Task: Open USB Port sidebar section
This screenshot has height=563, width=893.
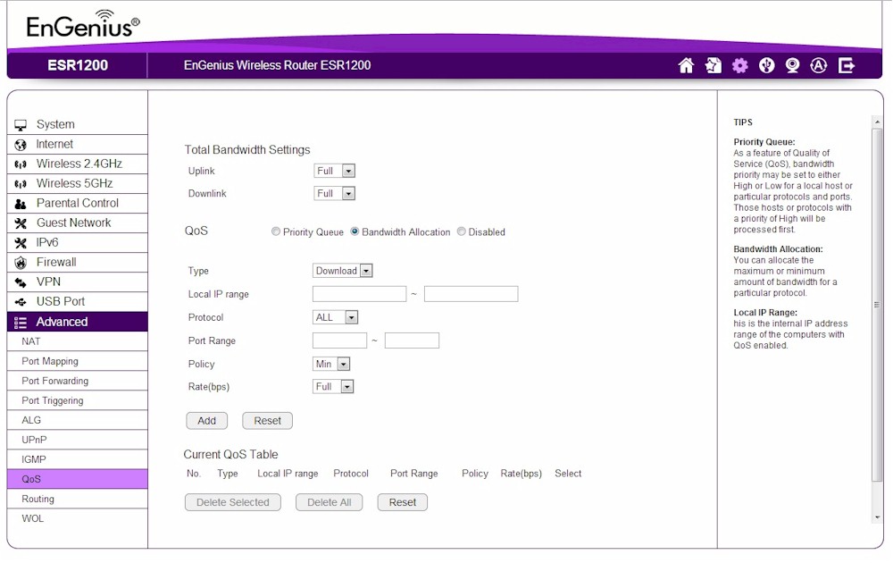Action: coord(78,301)
